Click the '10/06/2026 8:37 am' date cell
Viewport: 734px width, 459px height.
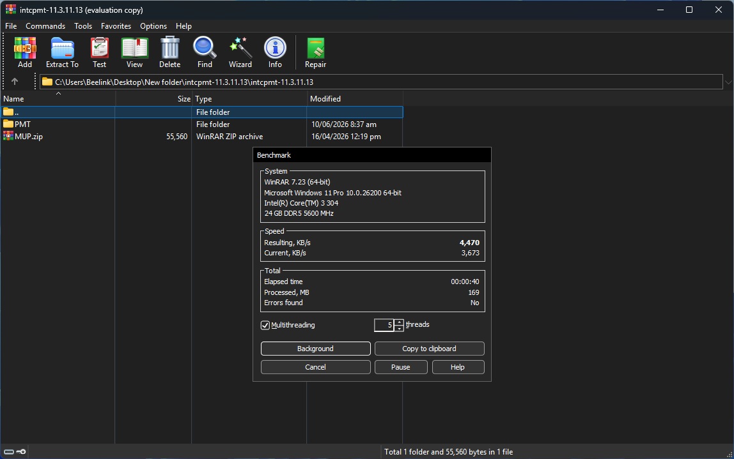[343, 124]
